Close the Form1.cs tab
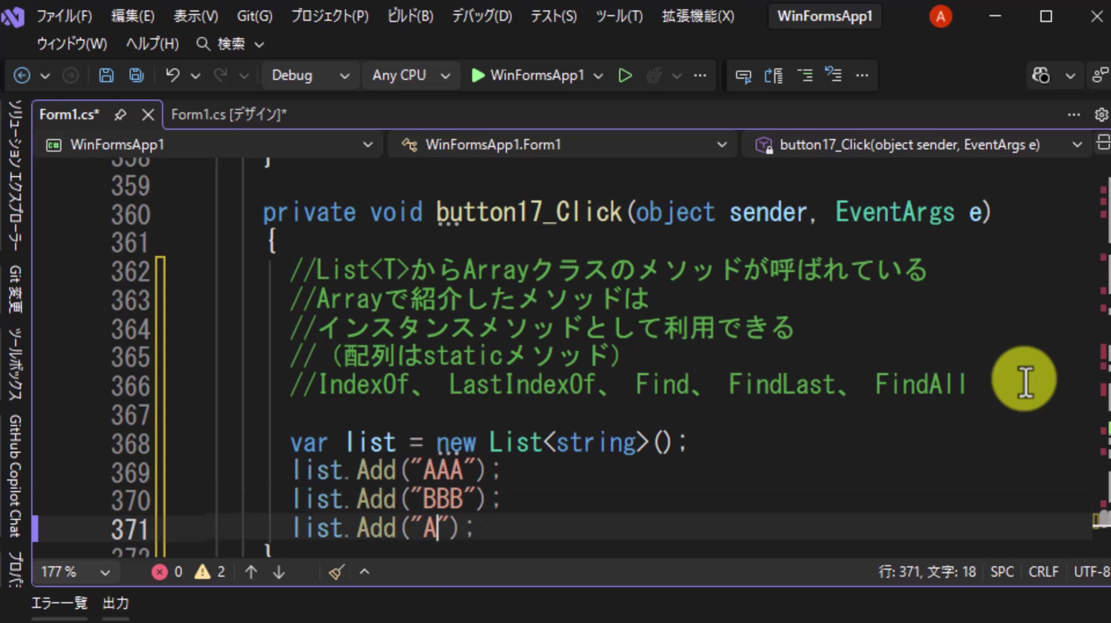1111x623 pixels. click(x=148, y=115)
